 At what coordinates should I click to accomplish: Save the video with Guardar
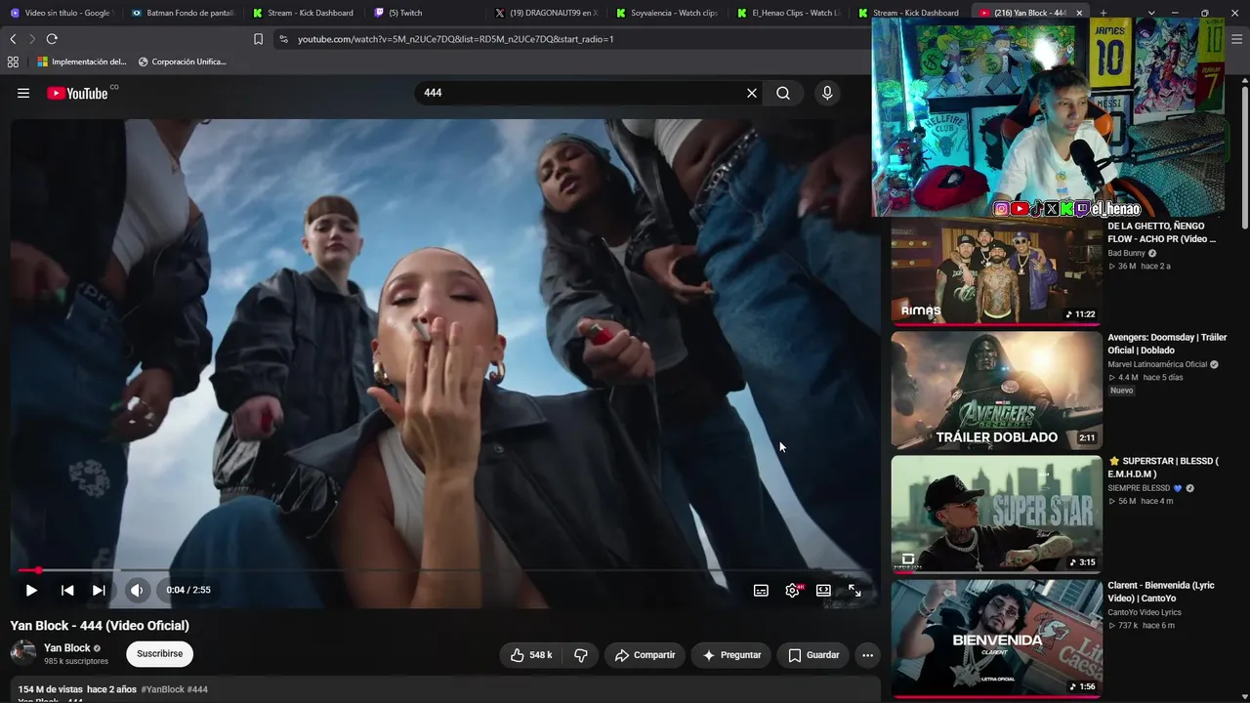point(813,655)
